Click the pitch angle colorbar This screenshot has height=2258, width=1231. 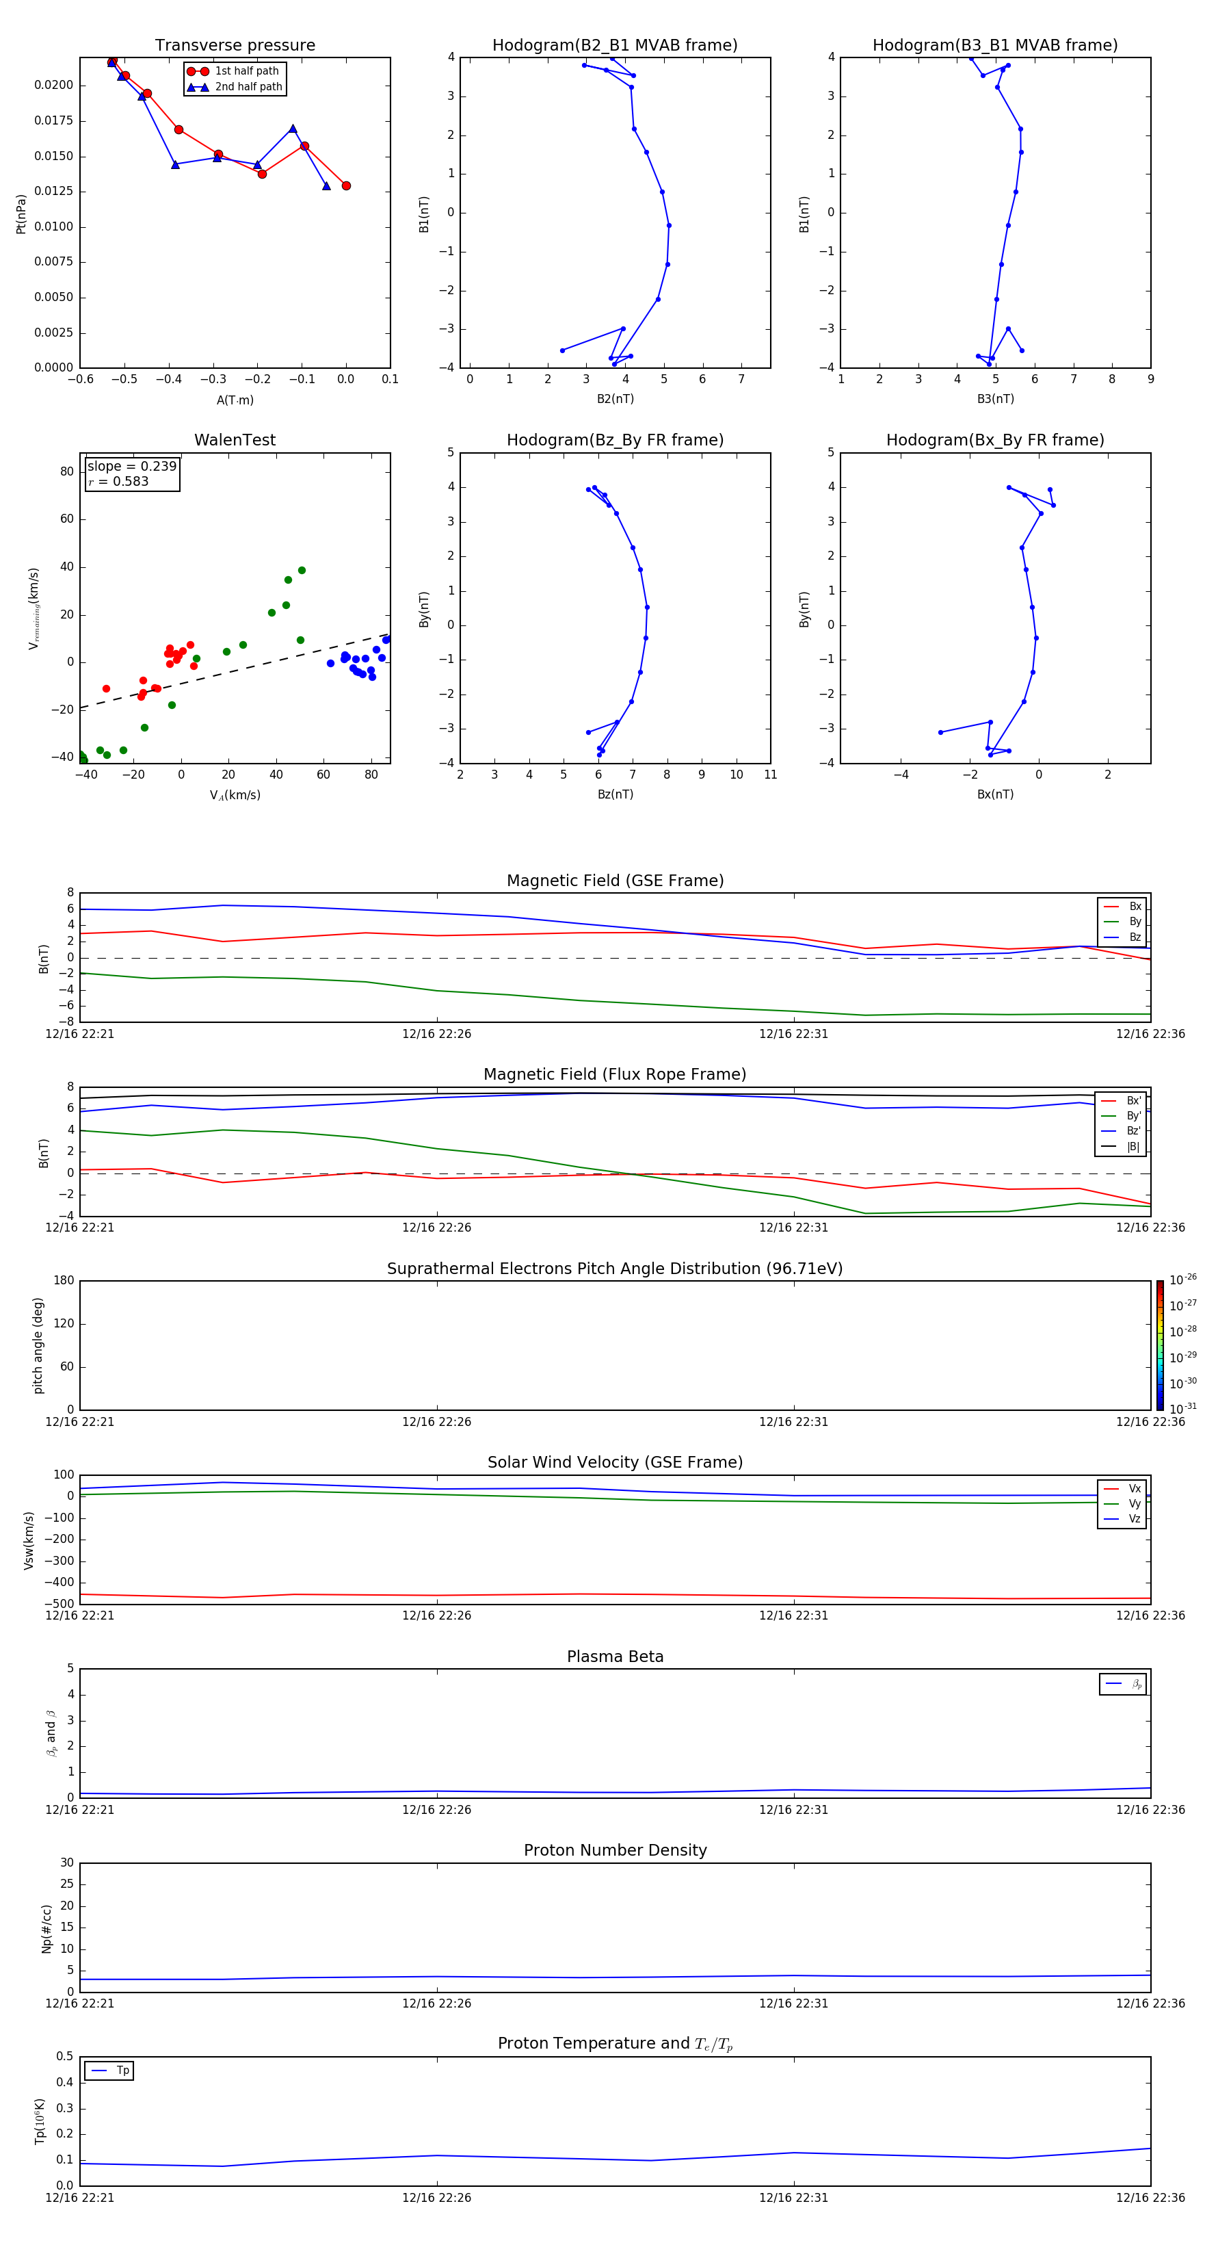(1160, 1345)
